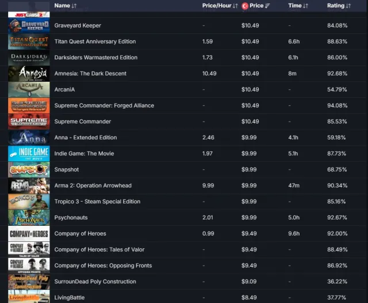368x303 pixels.
Task: Sort by Price/Hour column arrows
Action: tap(235, 6)
